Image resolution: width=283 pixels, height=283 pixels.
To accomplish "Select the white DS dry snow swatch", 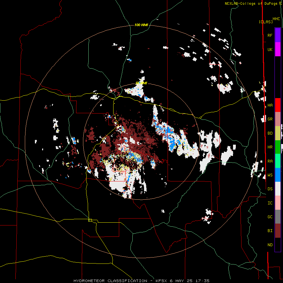I will point(278,189).
